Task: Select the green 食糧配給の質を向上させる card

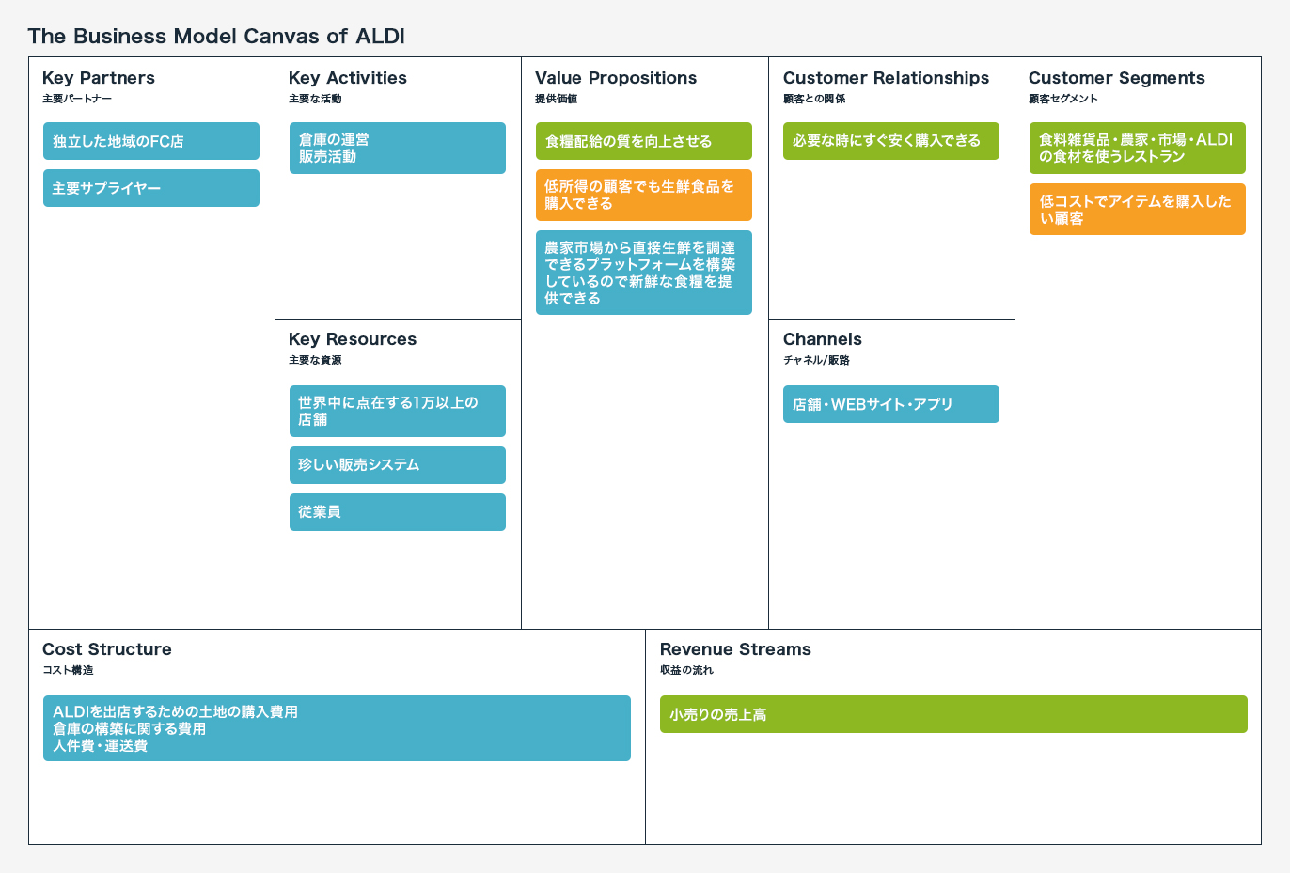Action: 644,141
